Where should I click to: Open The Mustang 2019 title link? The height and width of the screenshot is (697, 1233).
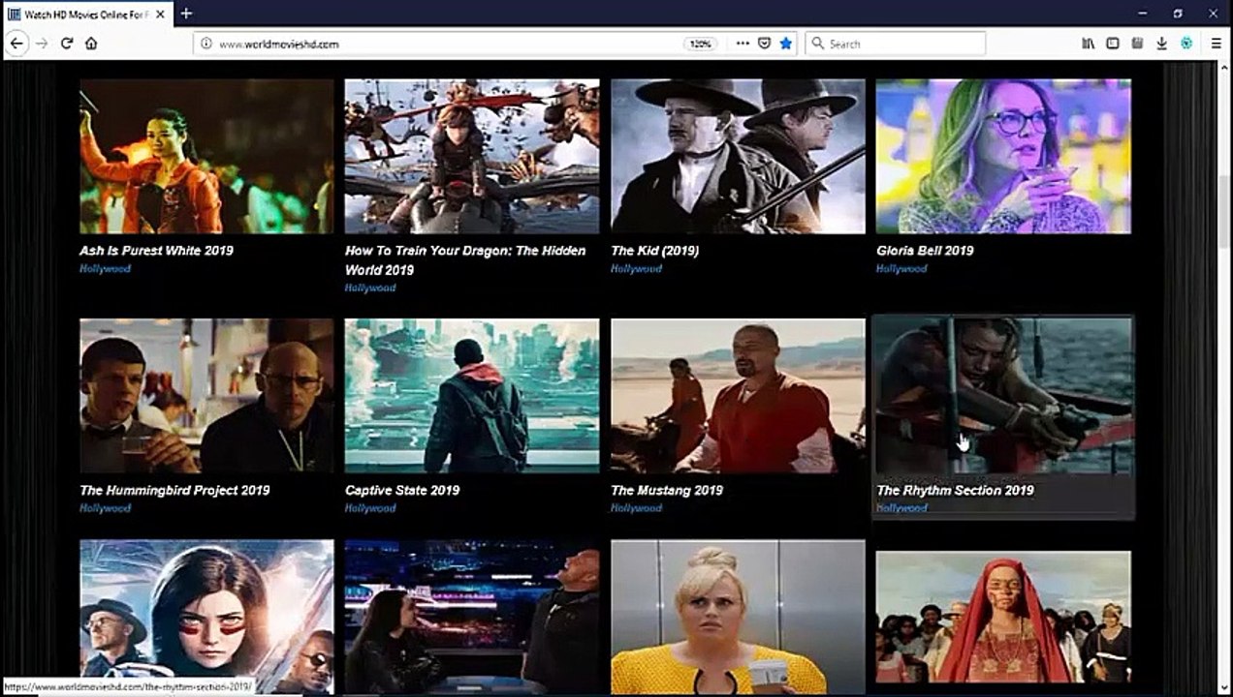pyautogui.click(x=667, y=490)
